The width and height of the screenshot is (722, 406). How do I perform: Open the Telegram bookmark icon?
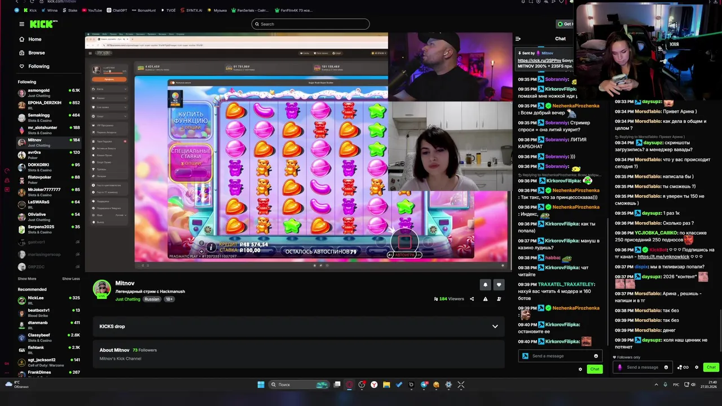(x=16, y=10)
